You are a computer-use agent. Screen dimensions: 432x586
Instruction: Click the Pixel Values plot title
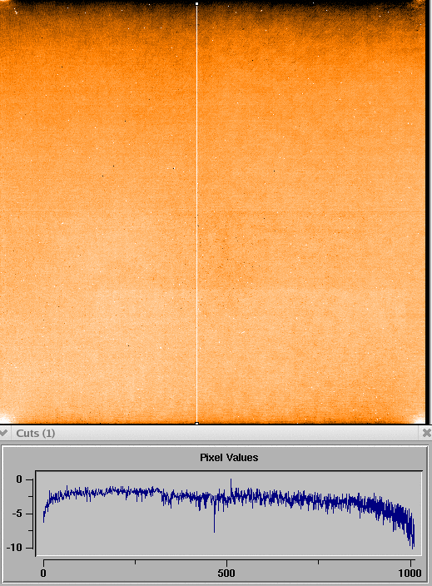pyautogui.click(x=229, y=458)
